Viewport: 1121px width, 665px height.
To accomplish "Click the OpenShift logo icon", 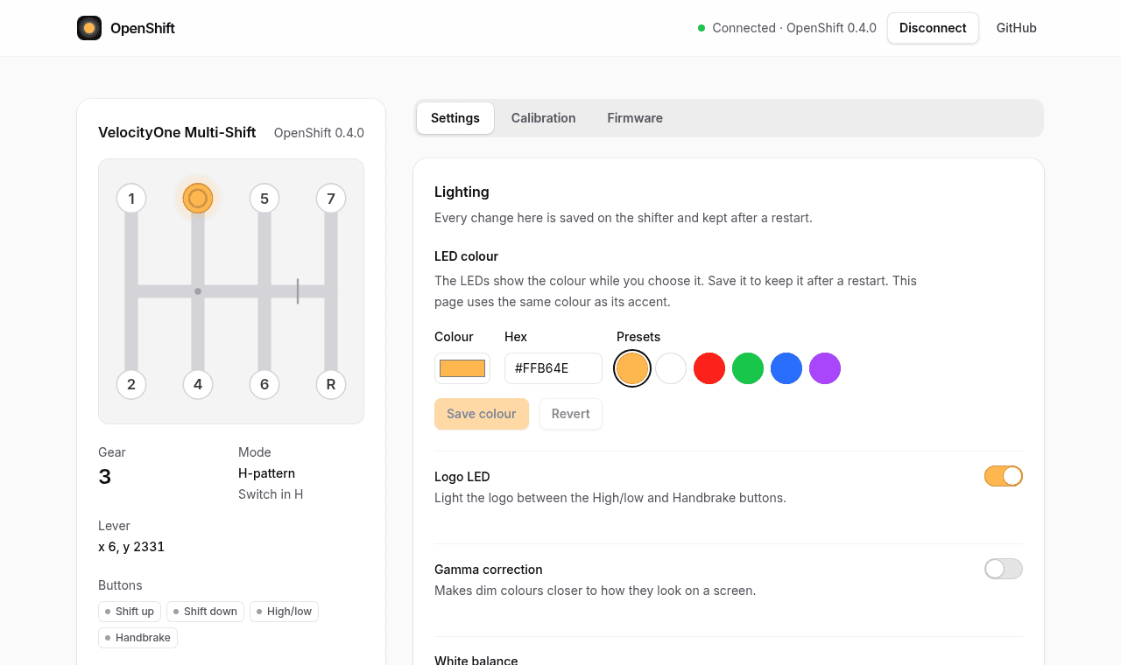I will (89, 28).
